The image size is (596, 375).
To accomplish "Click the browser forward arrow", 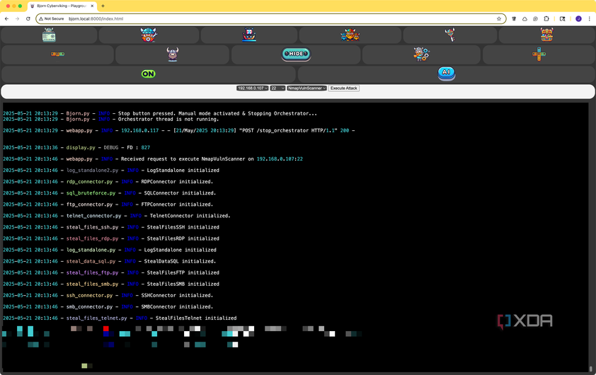I will click(x=17, y=18).
